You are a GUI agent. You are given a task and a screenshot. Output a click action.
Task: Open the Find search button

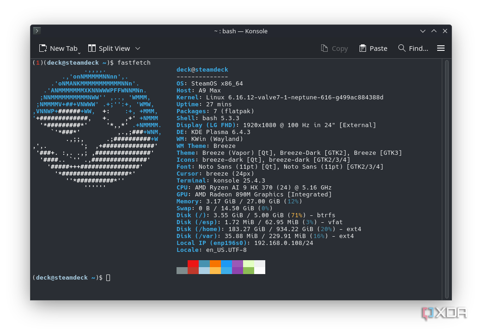(413, 48)
